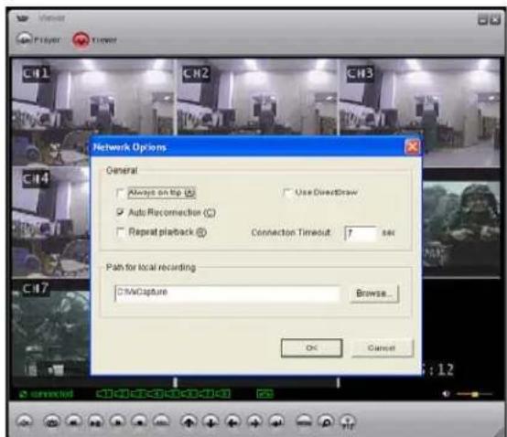The height and width of the screenshot is (437, 507).
Task: Uncheck the Auto Reconnection checkbox
Action: (120, 212)
